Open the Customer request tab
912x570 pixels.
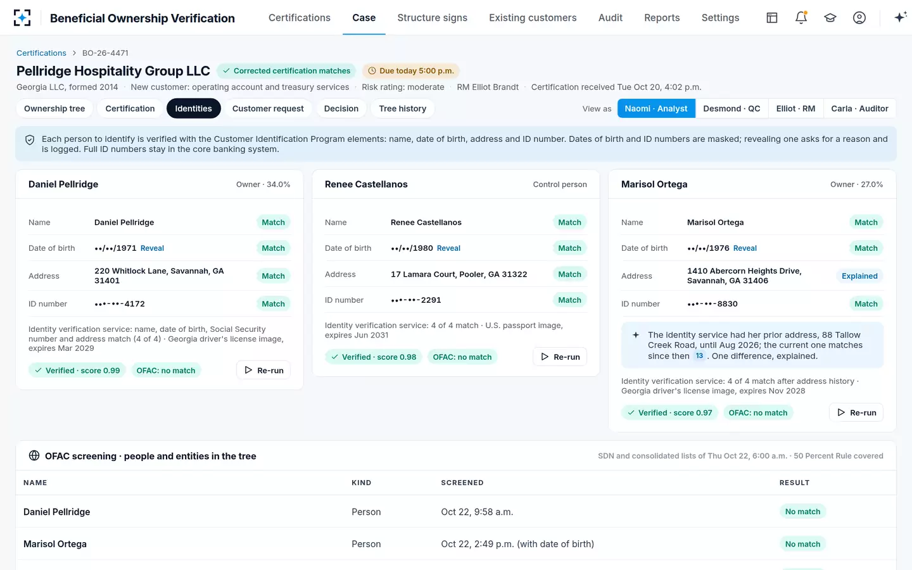point(268,108)
